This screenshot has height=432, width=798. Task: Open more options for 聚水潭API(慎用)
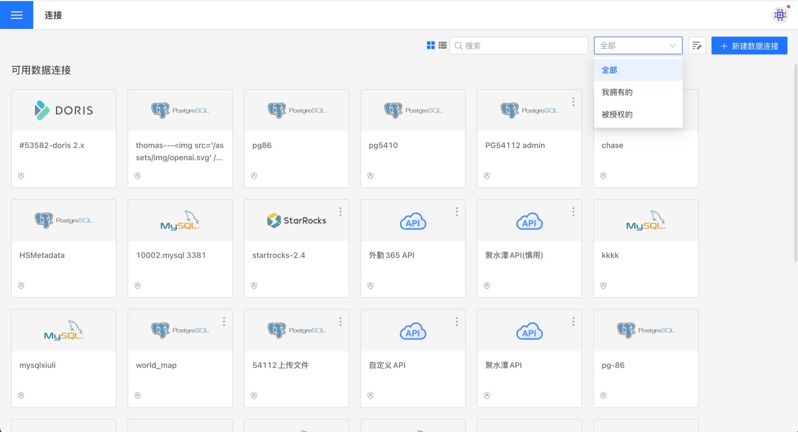pos(573,212)
